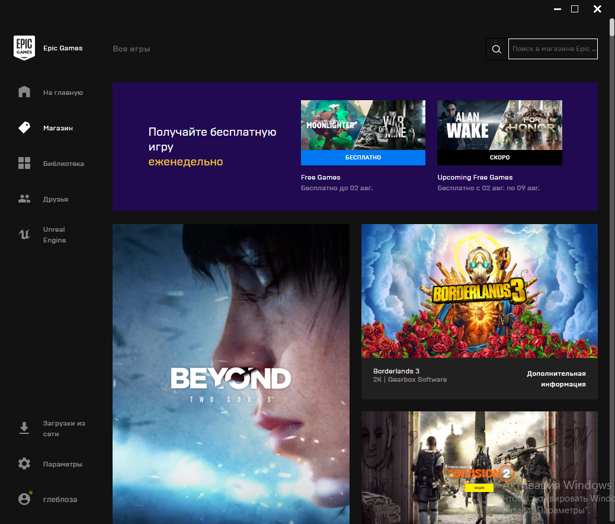This screenshot has height=524, width=615.
Task: Click the 2K | Gearbox Software text
Action: [x=410, y=379]
